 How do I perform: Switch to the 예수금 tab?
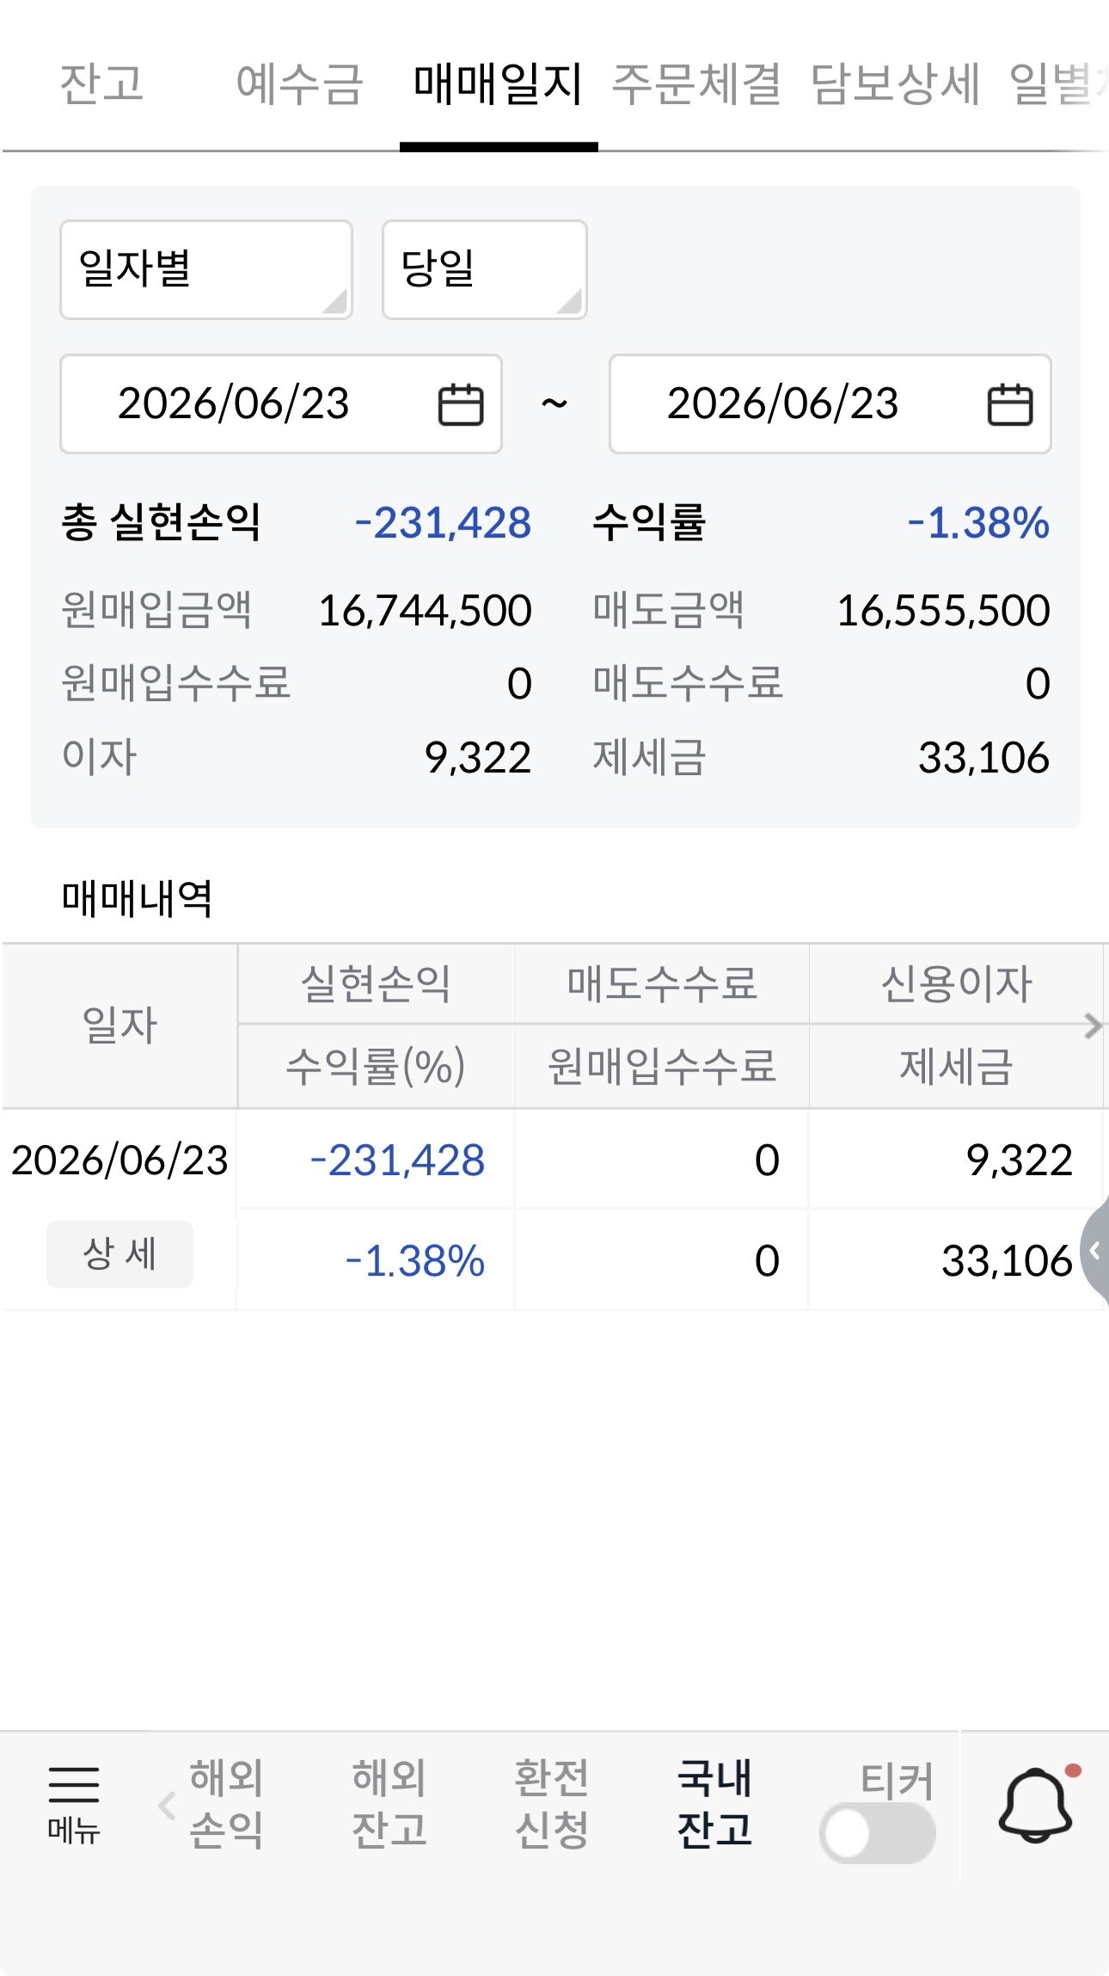(300, 84)
